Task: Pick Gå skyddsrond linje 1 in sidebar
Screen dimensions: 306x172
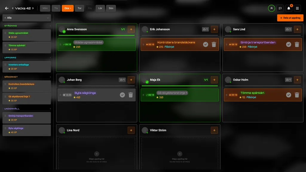Action: (27, 99)
